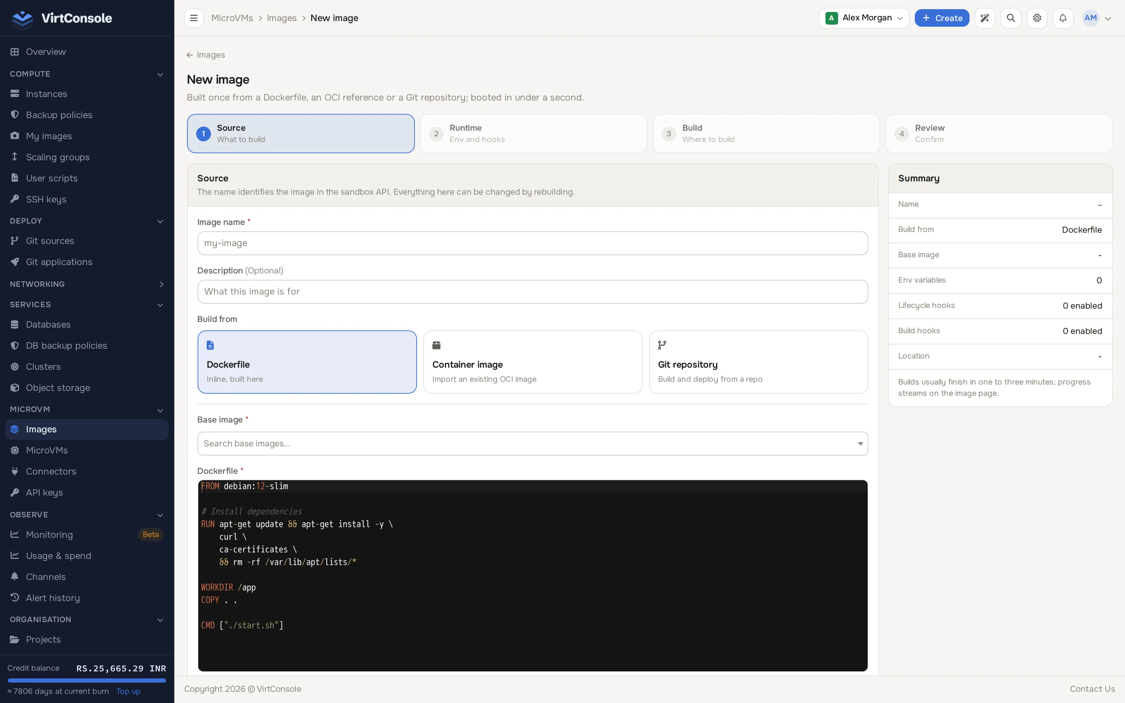The image size is (1125, 703).
Task: Open the AM user avatar menu
Action: point(1097,18)
